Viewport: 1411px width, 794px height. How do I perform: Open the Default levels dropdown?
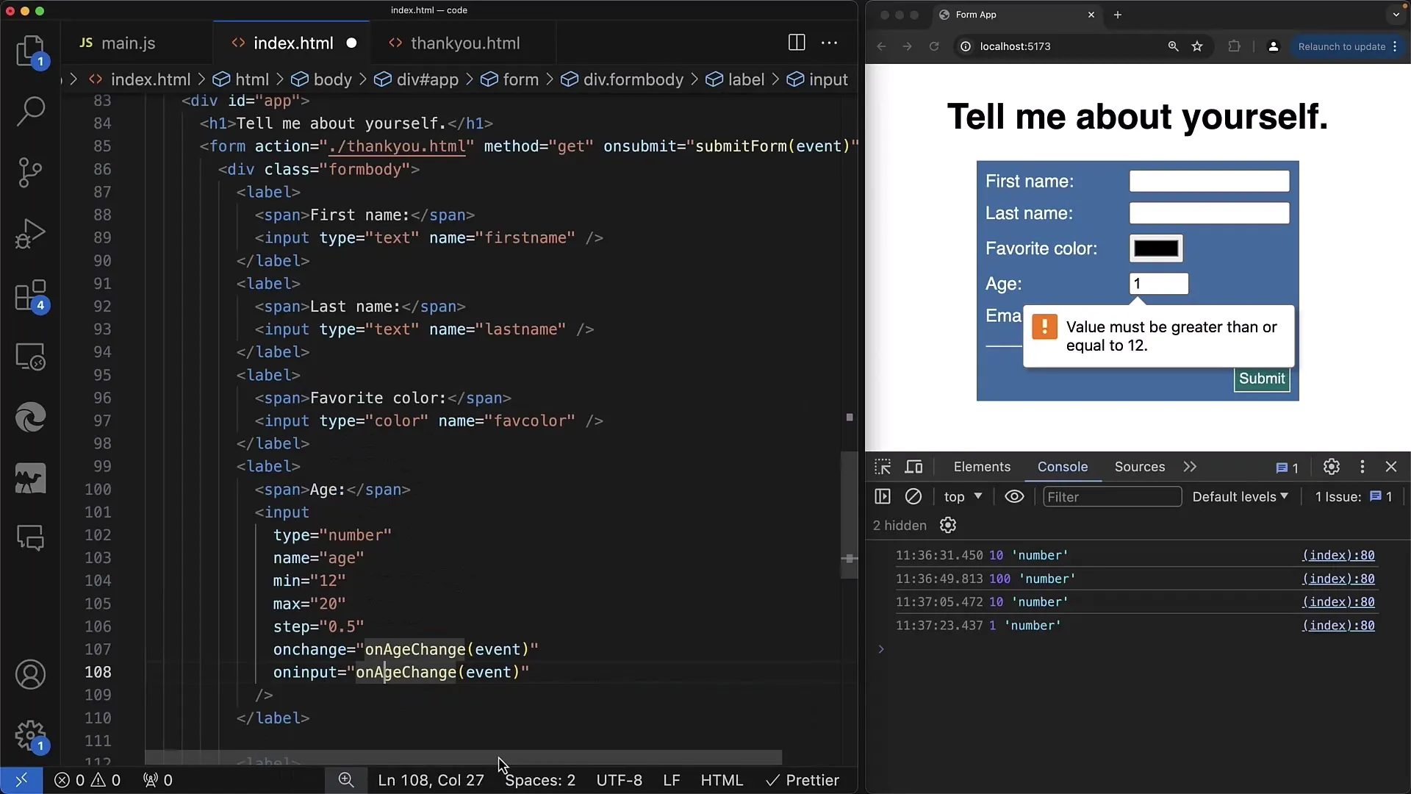1240,497
